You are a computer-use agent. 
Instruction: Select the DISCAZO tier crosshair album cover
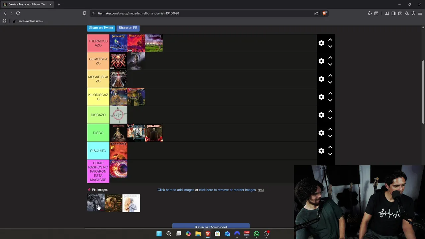[x=119, y=115]
